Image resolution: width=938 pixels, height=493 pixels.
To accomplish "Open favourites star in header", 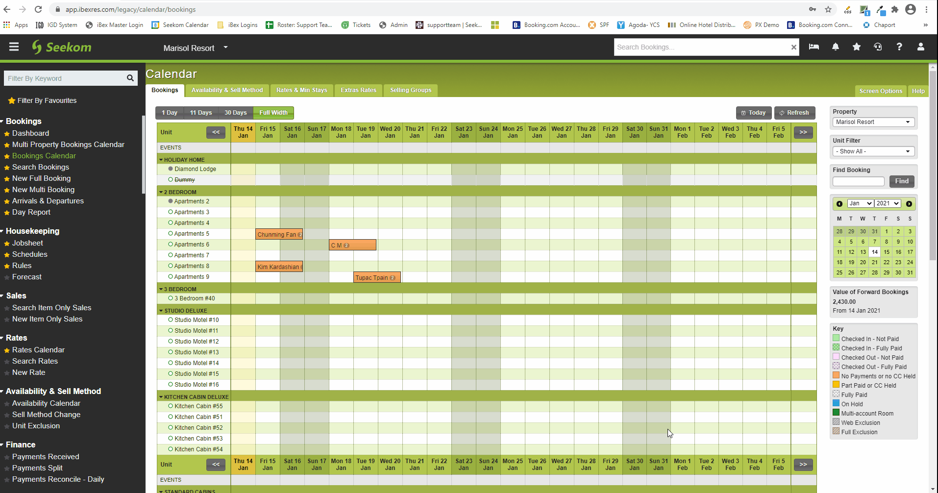I will pyautogui.click(x=857, y=47).
